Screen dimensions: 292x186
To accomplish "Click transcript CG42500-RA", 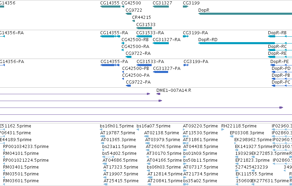I will (x=122, y=50).
